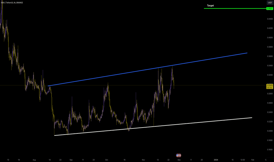274x162 pixels.
Task: Click the '14' date label after Aug
Action: click(50, 160)
